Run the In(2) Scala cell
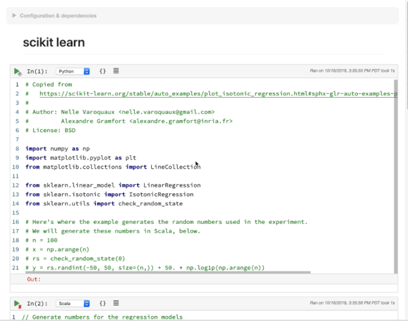The height and width of the screenshot is (321, 408). pyautogui.click(x=17, y=303)
